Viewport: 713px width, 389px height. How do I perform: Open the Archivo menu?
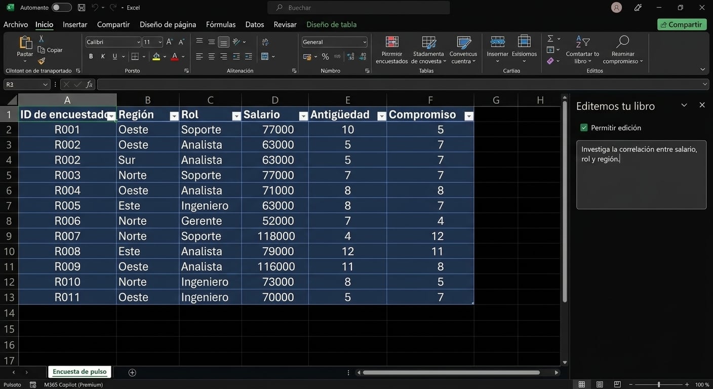[16, 24]
